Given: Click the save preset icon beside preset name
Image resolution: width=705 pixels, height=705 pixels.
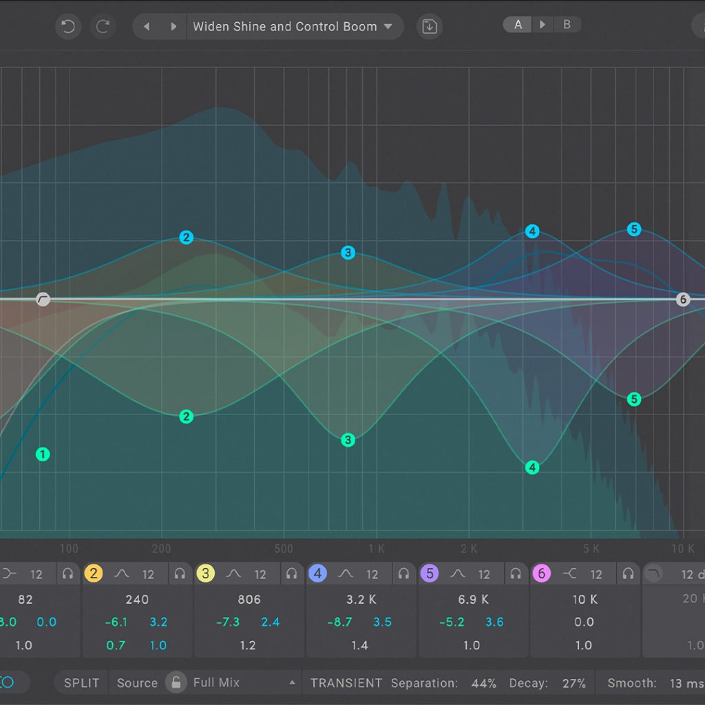Looking at the screenshot, I should (429, 26).
